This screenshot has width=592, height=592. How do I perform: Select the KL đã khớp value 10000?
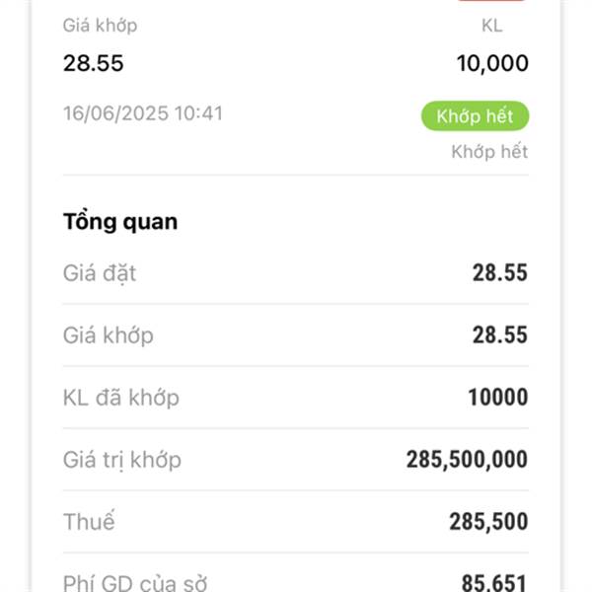[497, 398]
